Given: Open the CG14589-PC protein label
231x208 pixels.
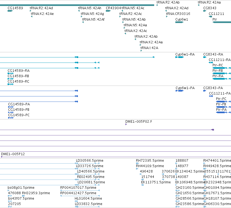Looking at the screenshot, I should (x=19, y=115).
